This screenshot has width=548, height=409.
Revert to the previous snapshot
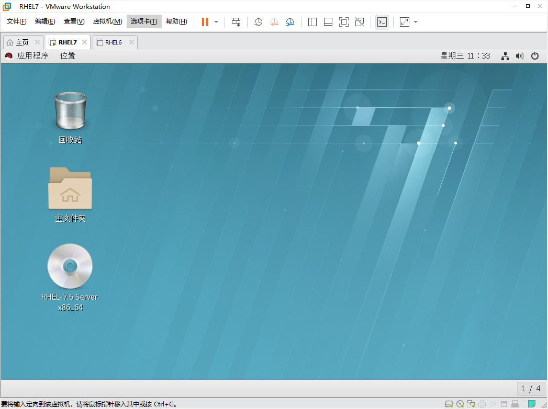click(x=274, y=22)
